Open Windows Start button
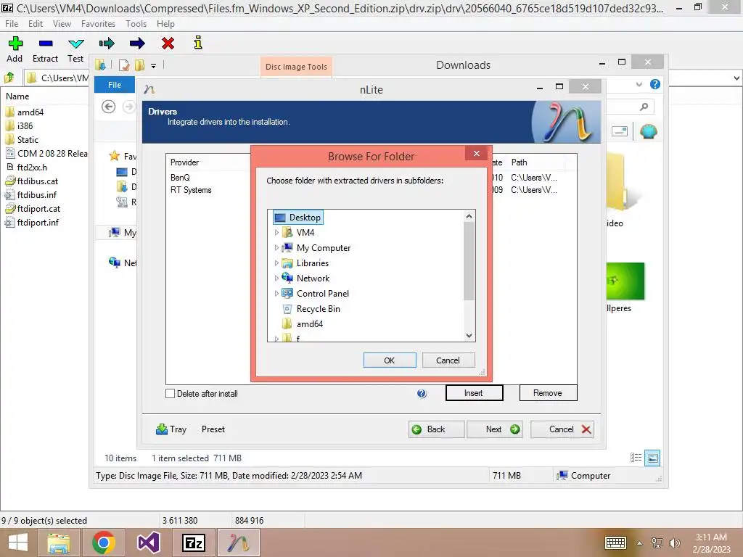The width and height of the screenshot is (743, 557). point(18,542)
